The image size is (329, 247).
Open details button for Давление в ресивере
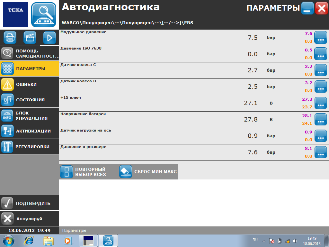click(x=321, y=152)
